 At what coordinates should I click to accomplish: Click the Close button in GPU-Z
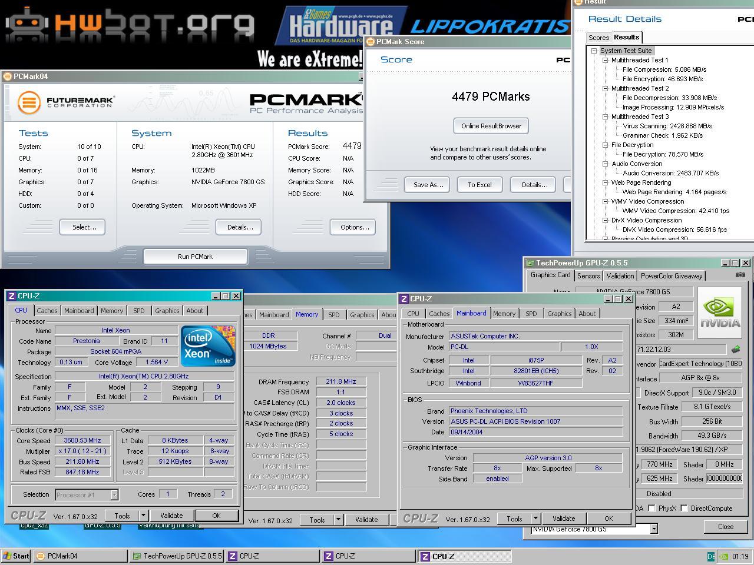[x=726, y=527]
